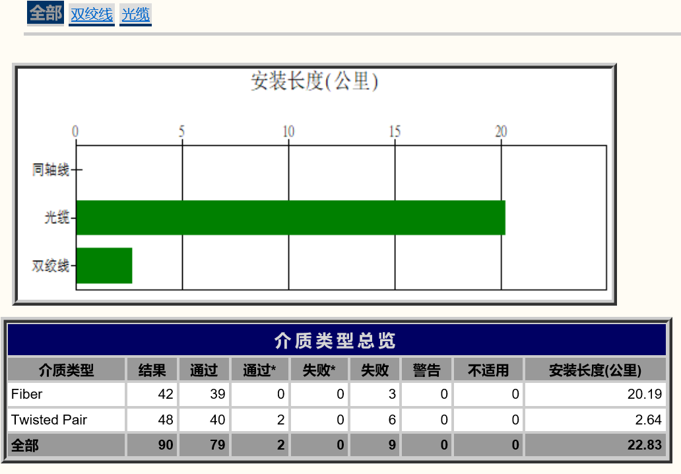Click the 失败 column header without asterisk
Viewport: 681px width, 474px height.
pos(374,370)
